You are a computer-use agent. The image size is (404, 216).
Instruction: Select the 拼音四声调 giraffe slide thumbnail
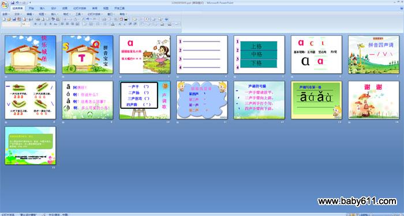pos(373,55)
